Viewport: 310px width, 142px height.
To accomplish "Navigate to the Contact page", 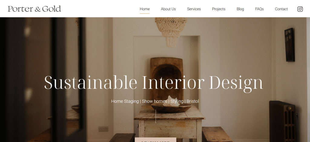I will 281,9.
